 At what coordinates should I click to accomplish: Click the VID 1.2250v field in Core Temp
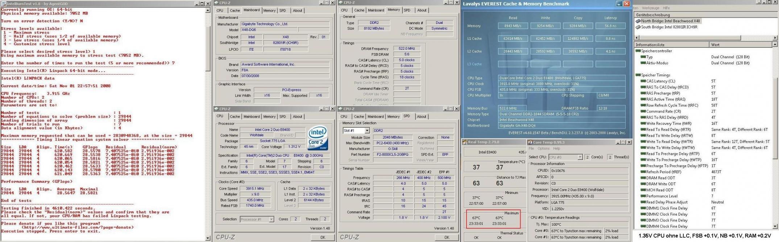[x=589, y=209]
